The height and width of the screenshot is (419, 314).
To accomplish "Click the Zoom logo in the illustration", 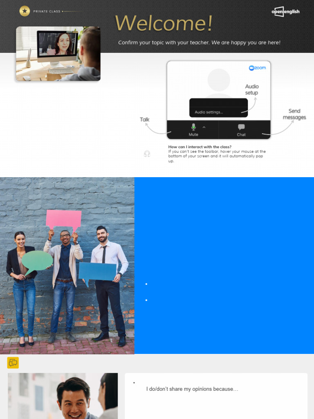I will pyautogui.click(x=258, y=68).
